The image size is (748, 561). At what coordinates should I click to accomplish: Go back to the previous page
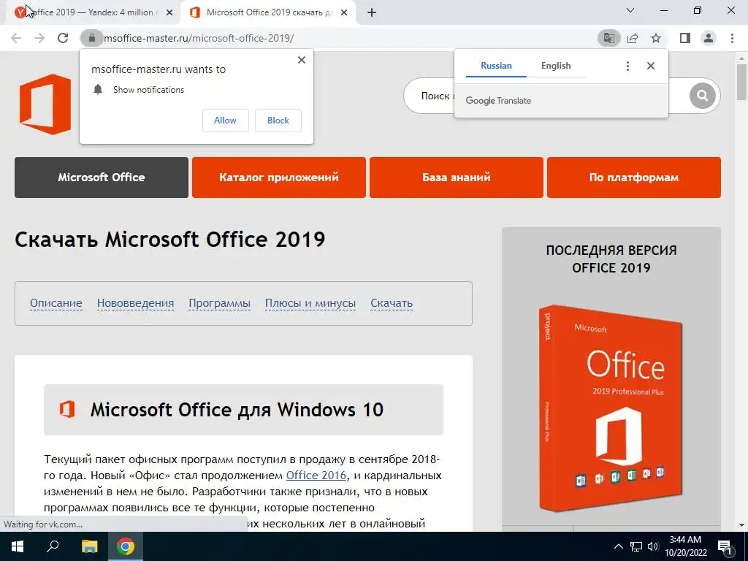(x=16, y=38)
